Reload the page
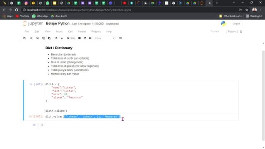The image size is (265, 149). [17, 10]
